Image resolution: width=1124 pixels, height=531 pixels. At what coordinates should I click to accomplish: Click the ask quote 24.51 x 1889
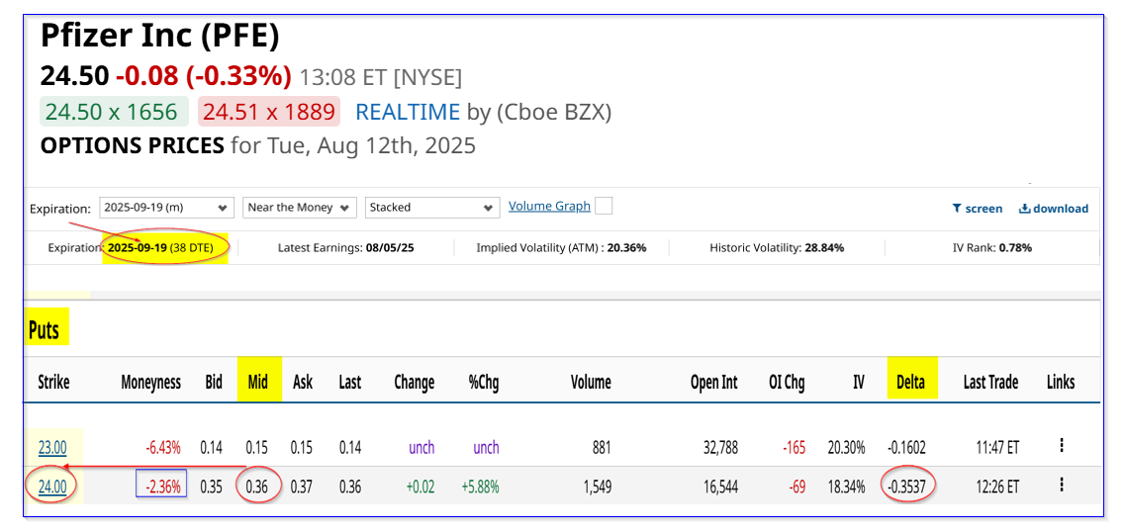(269, 112)
